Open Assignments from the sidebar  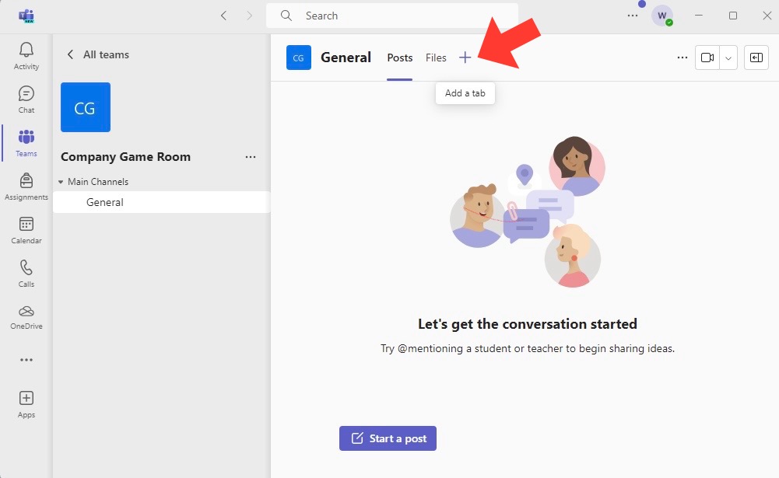[26, 187]
